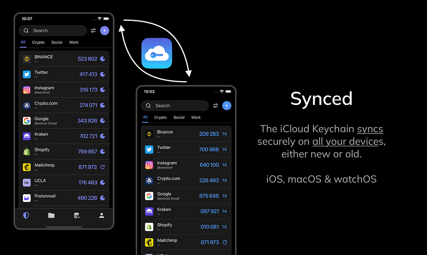Viewport: 427px width, 255px height.
Task: Click inside the Search field
Action: [52, 31]
